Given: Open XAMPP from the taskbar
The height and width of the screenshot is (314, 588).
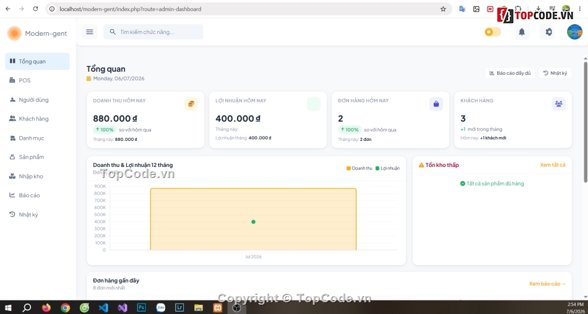Looking at the screenshot, I should point(217,308).
